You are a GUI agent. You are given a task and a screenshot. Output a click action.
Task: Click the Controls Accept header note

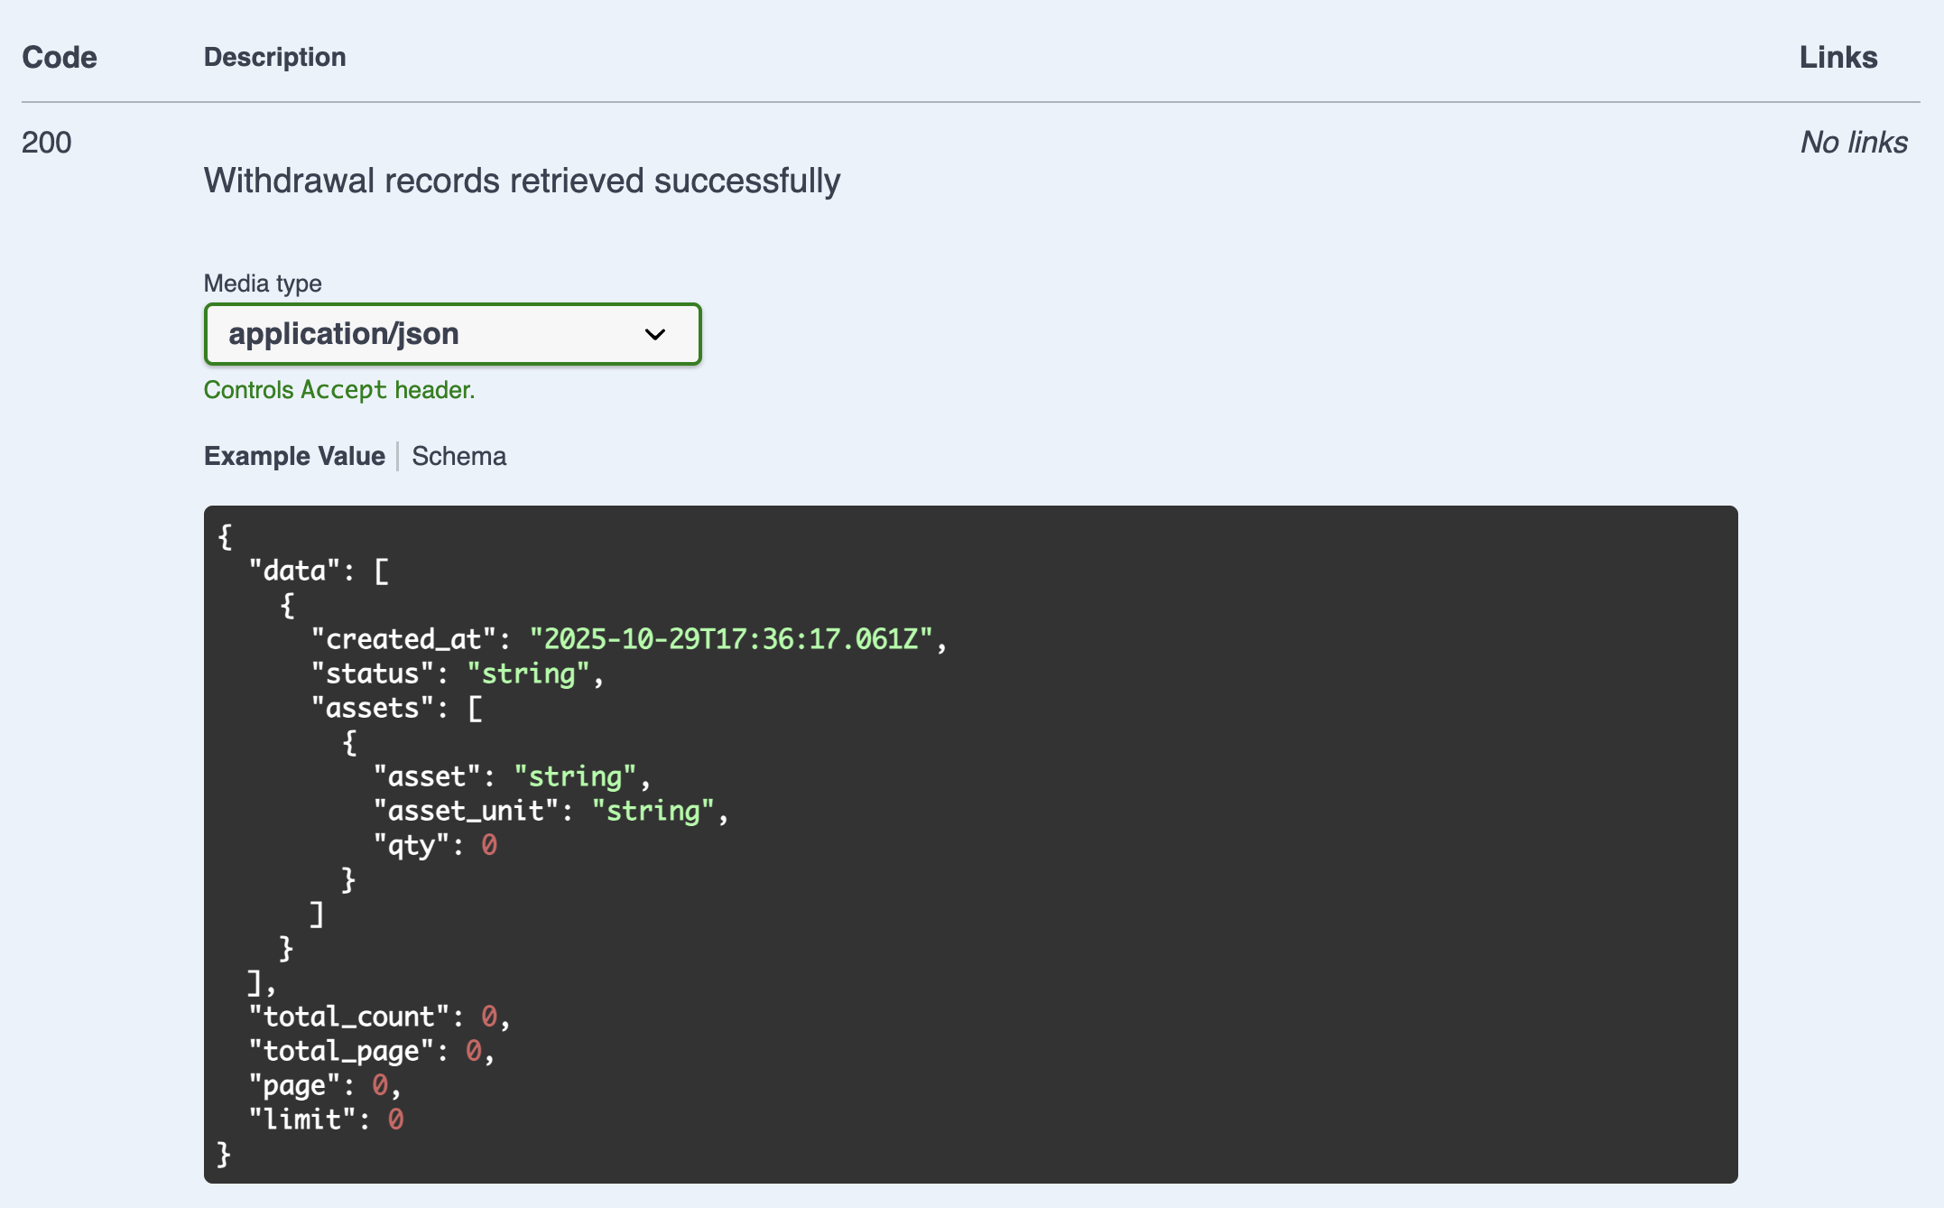[339, 390]
